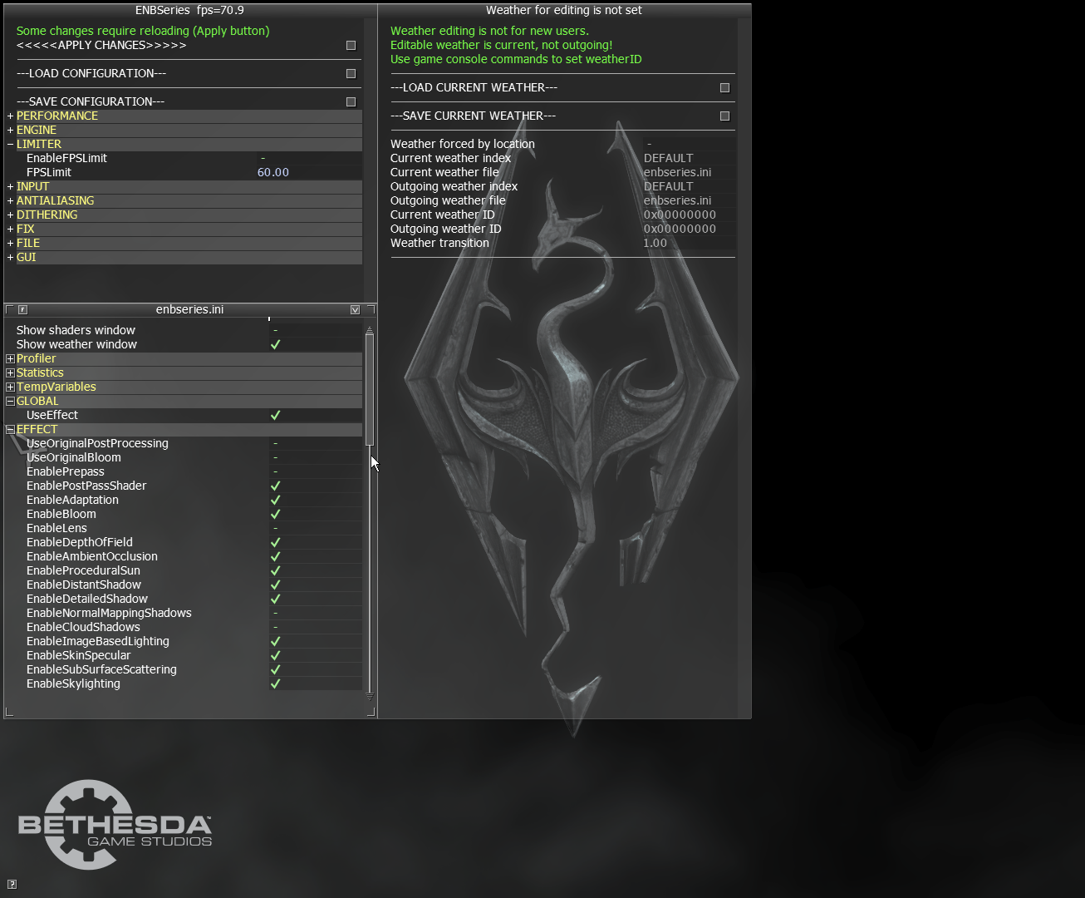This screenshot has height=898, width=1085.
Task: Disable EnableProceduralSun
Action: (275, 570)
